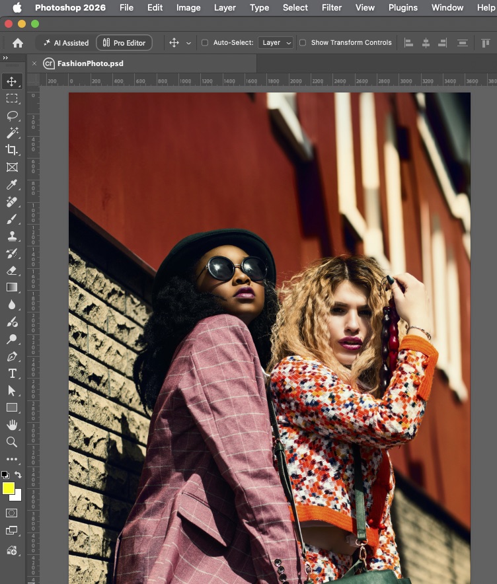
Task: Open the Layer menu
Action: tap(225, 7)
